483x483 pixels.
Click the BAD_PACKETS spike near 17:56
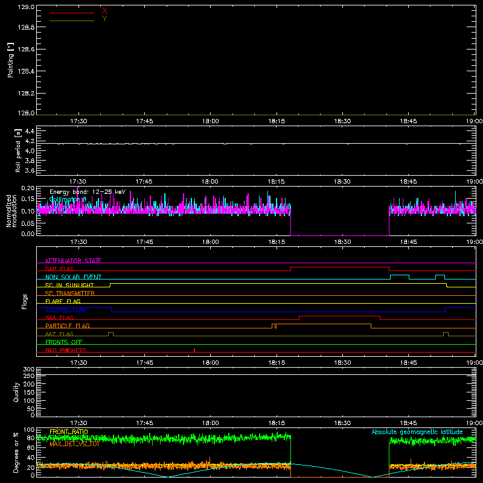[194, 350]
